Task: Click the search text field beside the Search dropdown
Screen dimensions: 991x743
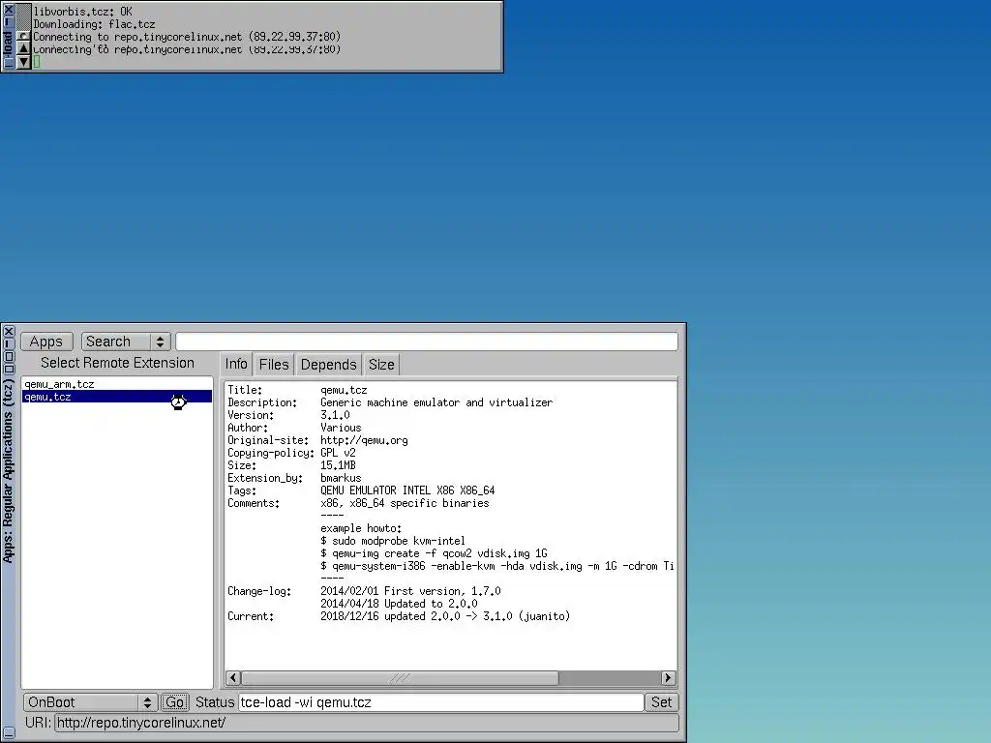Action: point(427,342)
